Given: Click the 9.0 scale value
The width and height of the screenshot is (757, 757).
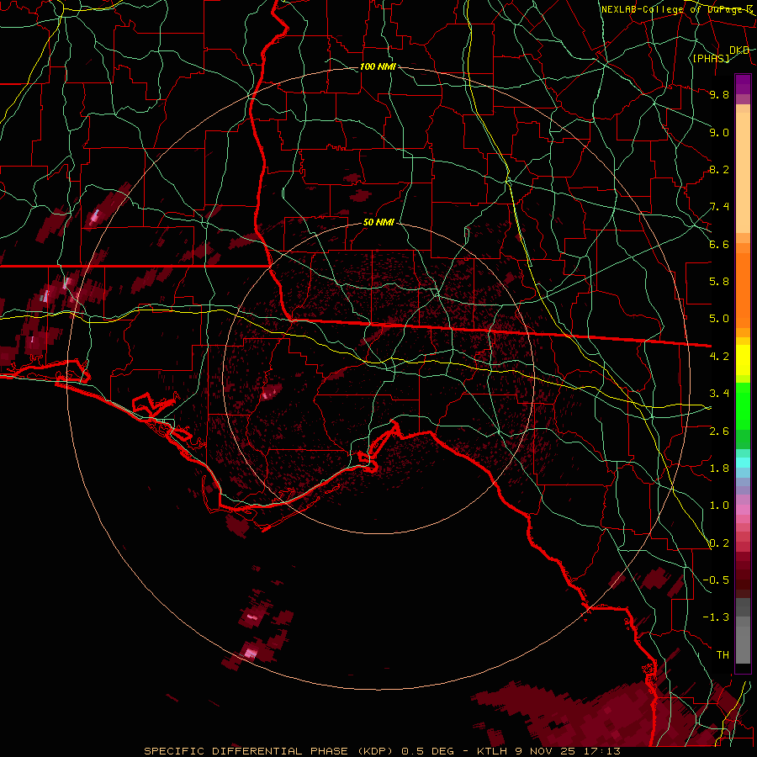Looking at the screenshot, I should [719, 133].
